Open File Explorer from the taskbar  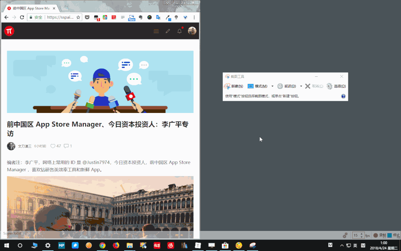pos(130,245)
